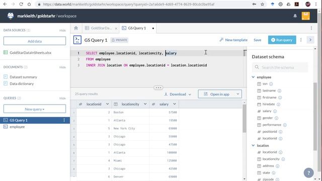This screenshot has width=322, height=181.
Task: Show info for employee salary column
Action: click(x=275, y=111)
